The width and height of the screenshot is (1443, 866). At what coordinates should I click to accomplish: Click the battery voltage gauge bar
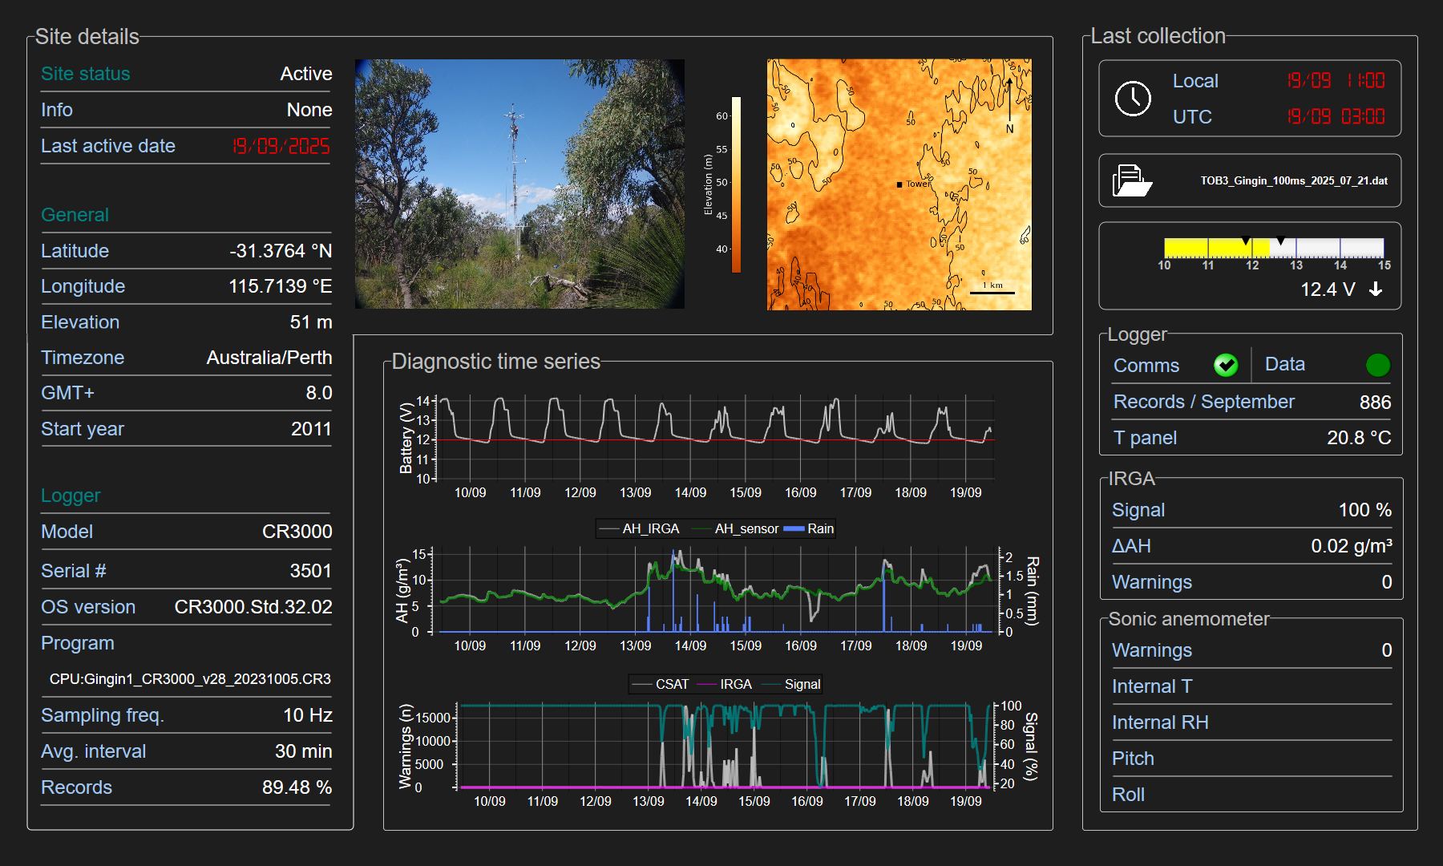pyautogui.click(x=1274, y=248)
